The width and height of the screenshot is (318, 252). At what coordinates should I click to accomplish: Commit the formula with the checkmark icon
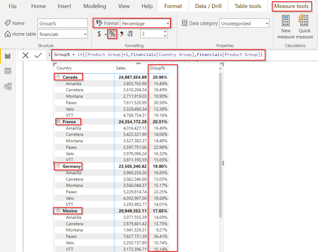tap(38, 55)
